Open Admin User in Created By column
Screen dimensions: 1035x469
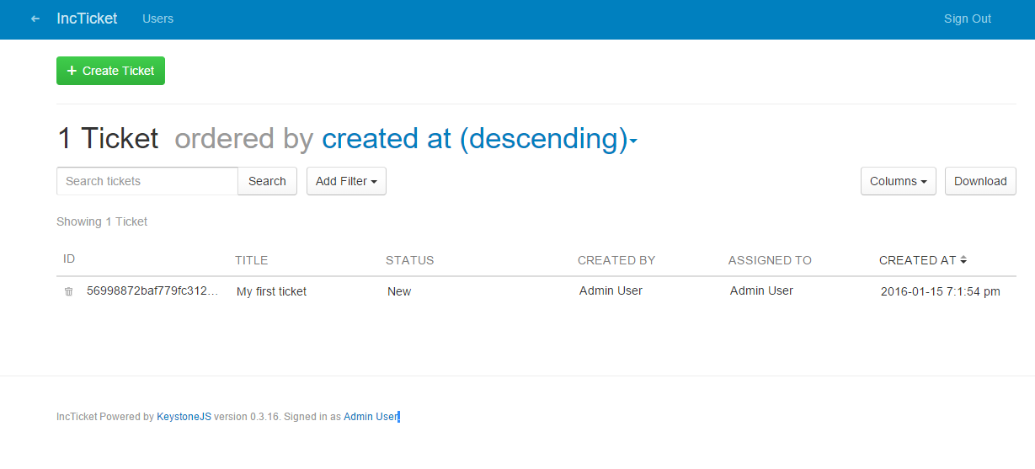pos(611,290)
